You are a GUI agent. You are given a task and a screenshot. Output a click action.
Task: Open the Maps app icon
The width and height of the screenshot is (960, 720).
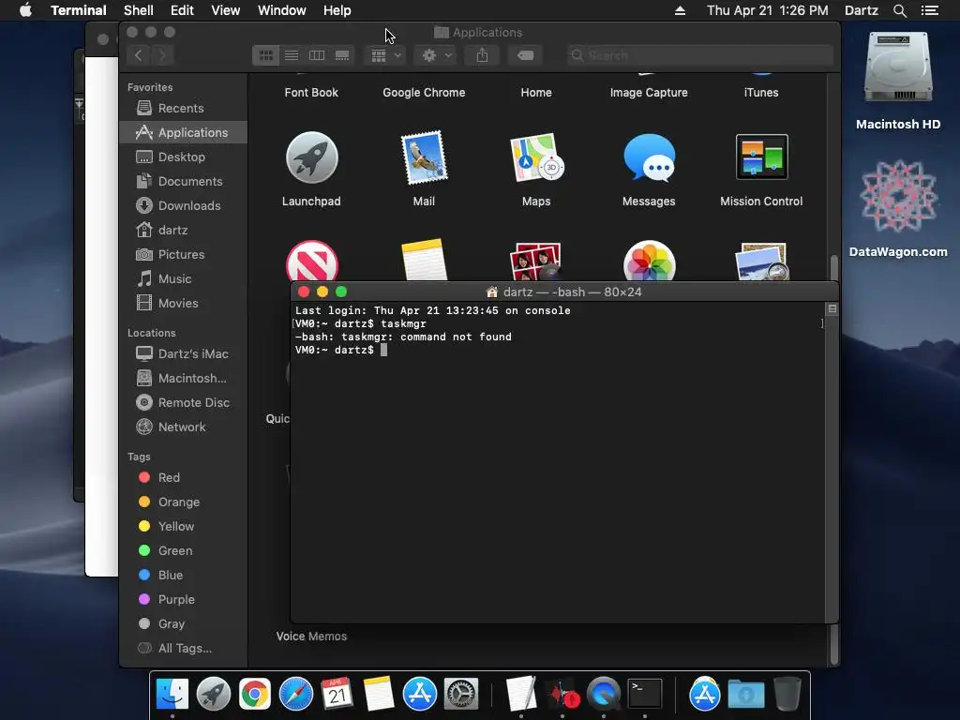pyautogui.click(x=536, y=157)
